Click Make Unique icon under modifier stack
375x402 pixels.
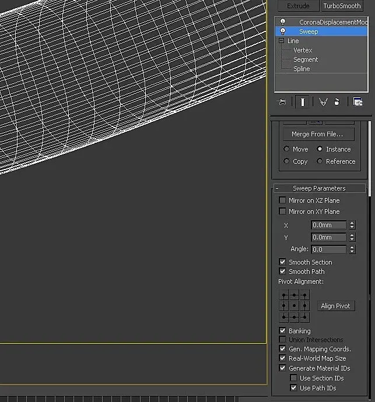tap(323, 102)
